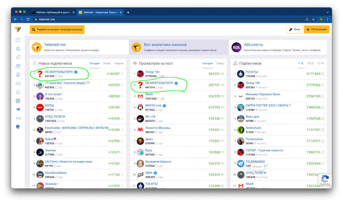Click the shield icon in the left sidebar
Image resolution: width=343 pixels, height=203 pixels.
18,127
